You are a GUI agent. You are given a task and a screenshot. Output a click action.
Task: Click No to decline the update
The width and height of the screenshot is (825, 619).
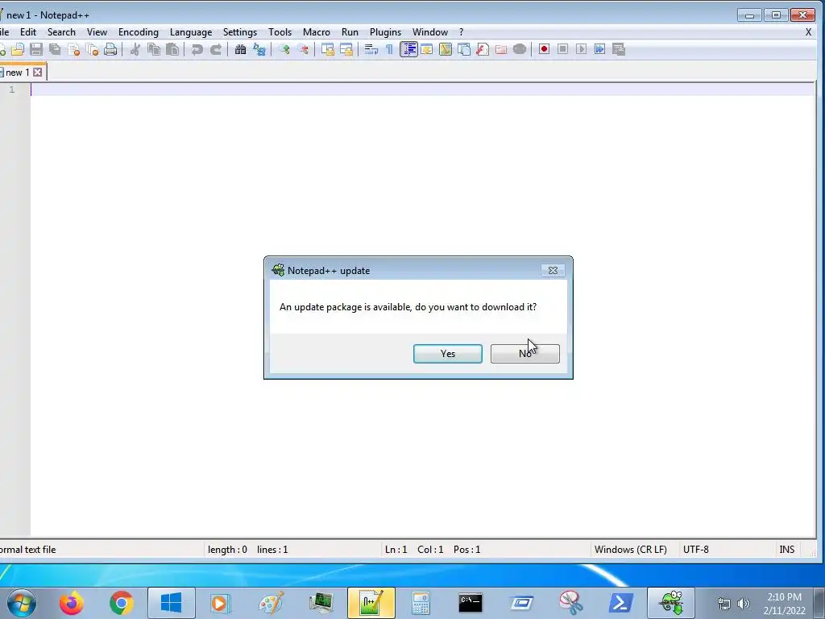coord(525,354)
